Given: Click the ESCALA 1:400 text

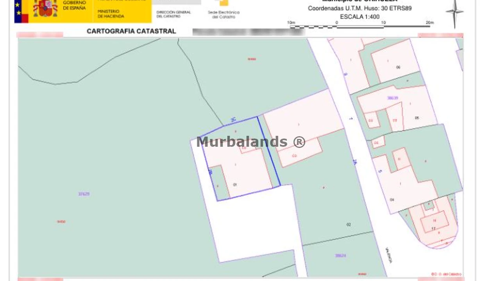Looking at the screenshot, I should [360, 17].
